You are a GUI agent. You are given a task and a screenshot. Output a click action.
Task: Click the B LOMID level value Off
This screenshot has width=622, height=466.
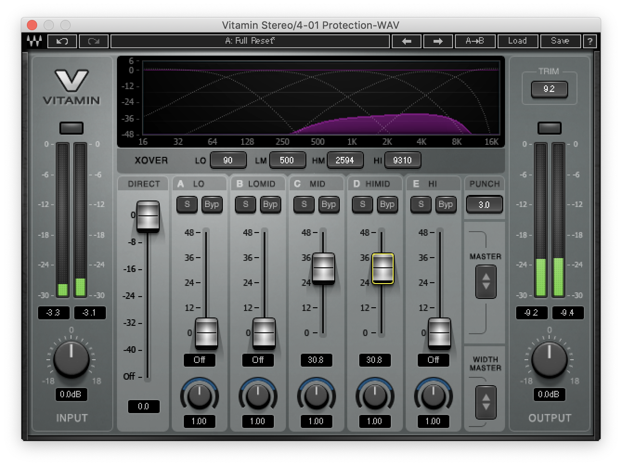pos(258,360)
